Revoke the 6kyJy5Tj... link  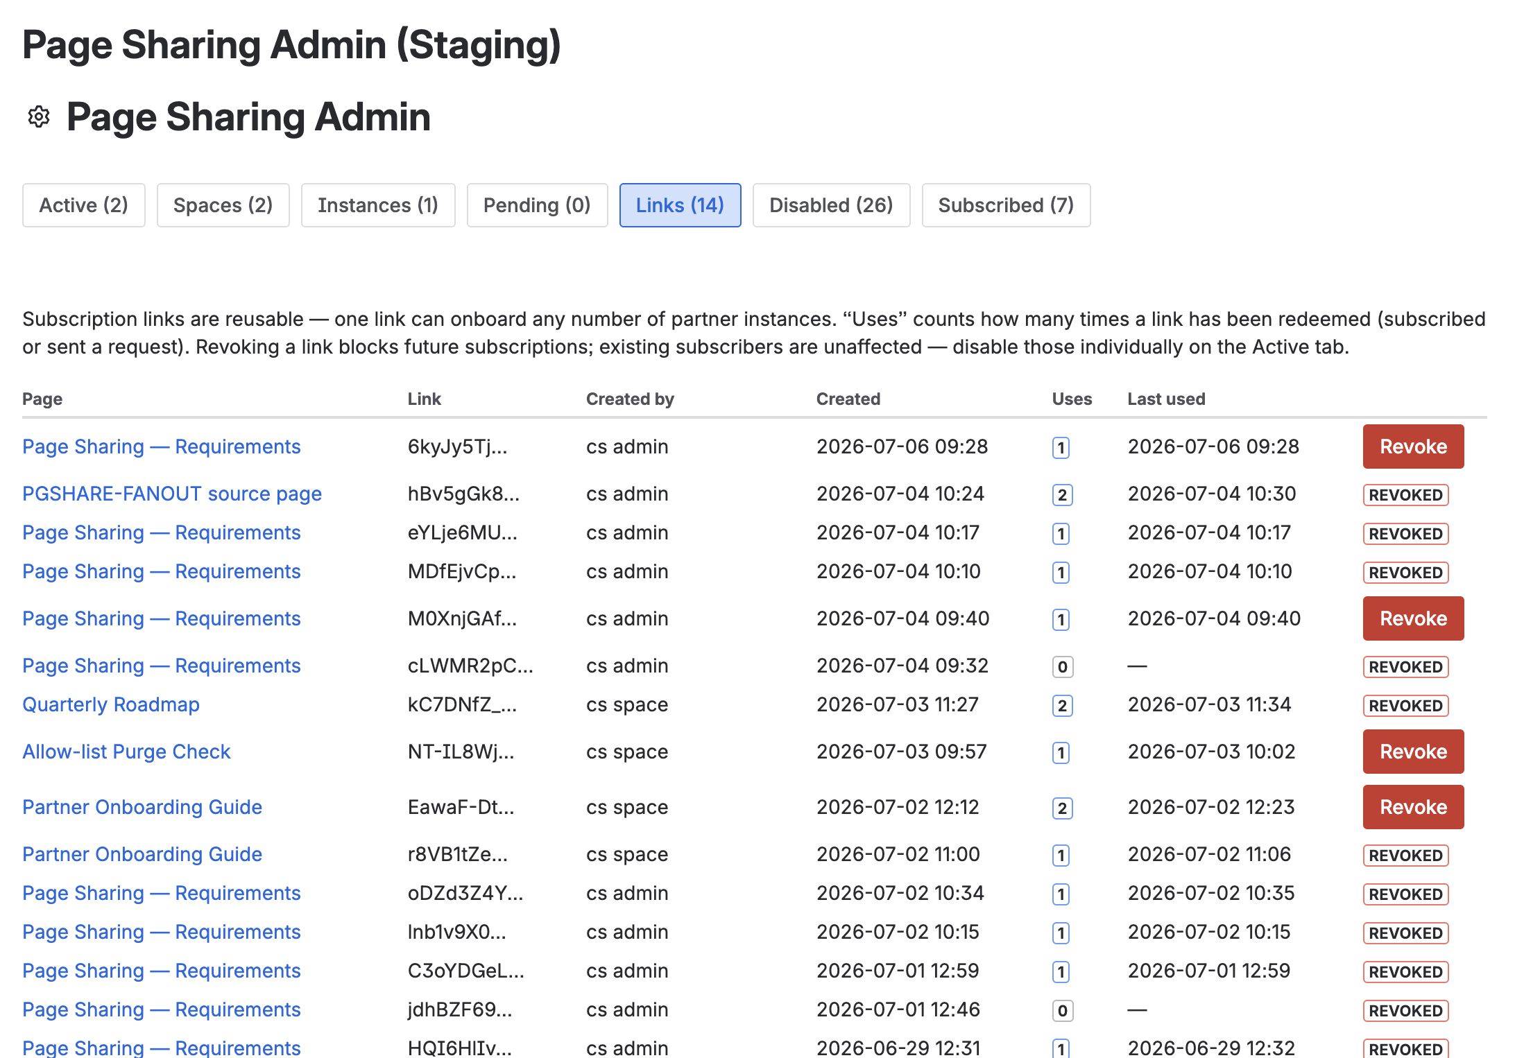click(x=1414, y=446)
